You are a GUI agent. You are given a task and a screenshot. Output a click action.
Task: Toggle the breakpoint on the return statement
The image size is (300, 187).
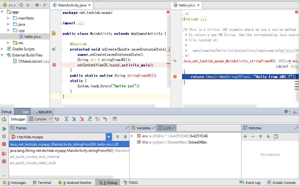tap(176, 77)
